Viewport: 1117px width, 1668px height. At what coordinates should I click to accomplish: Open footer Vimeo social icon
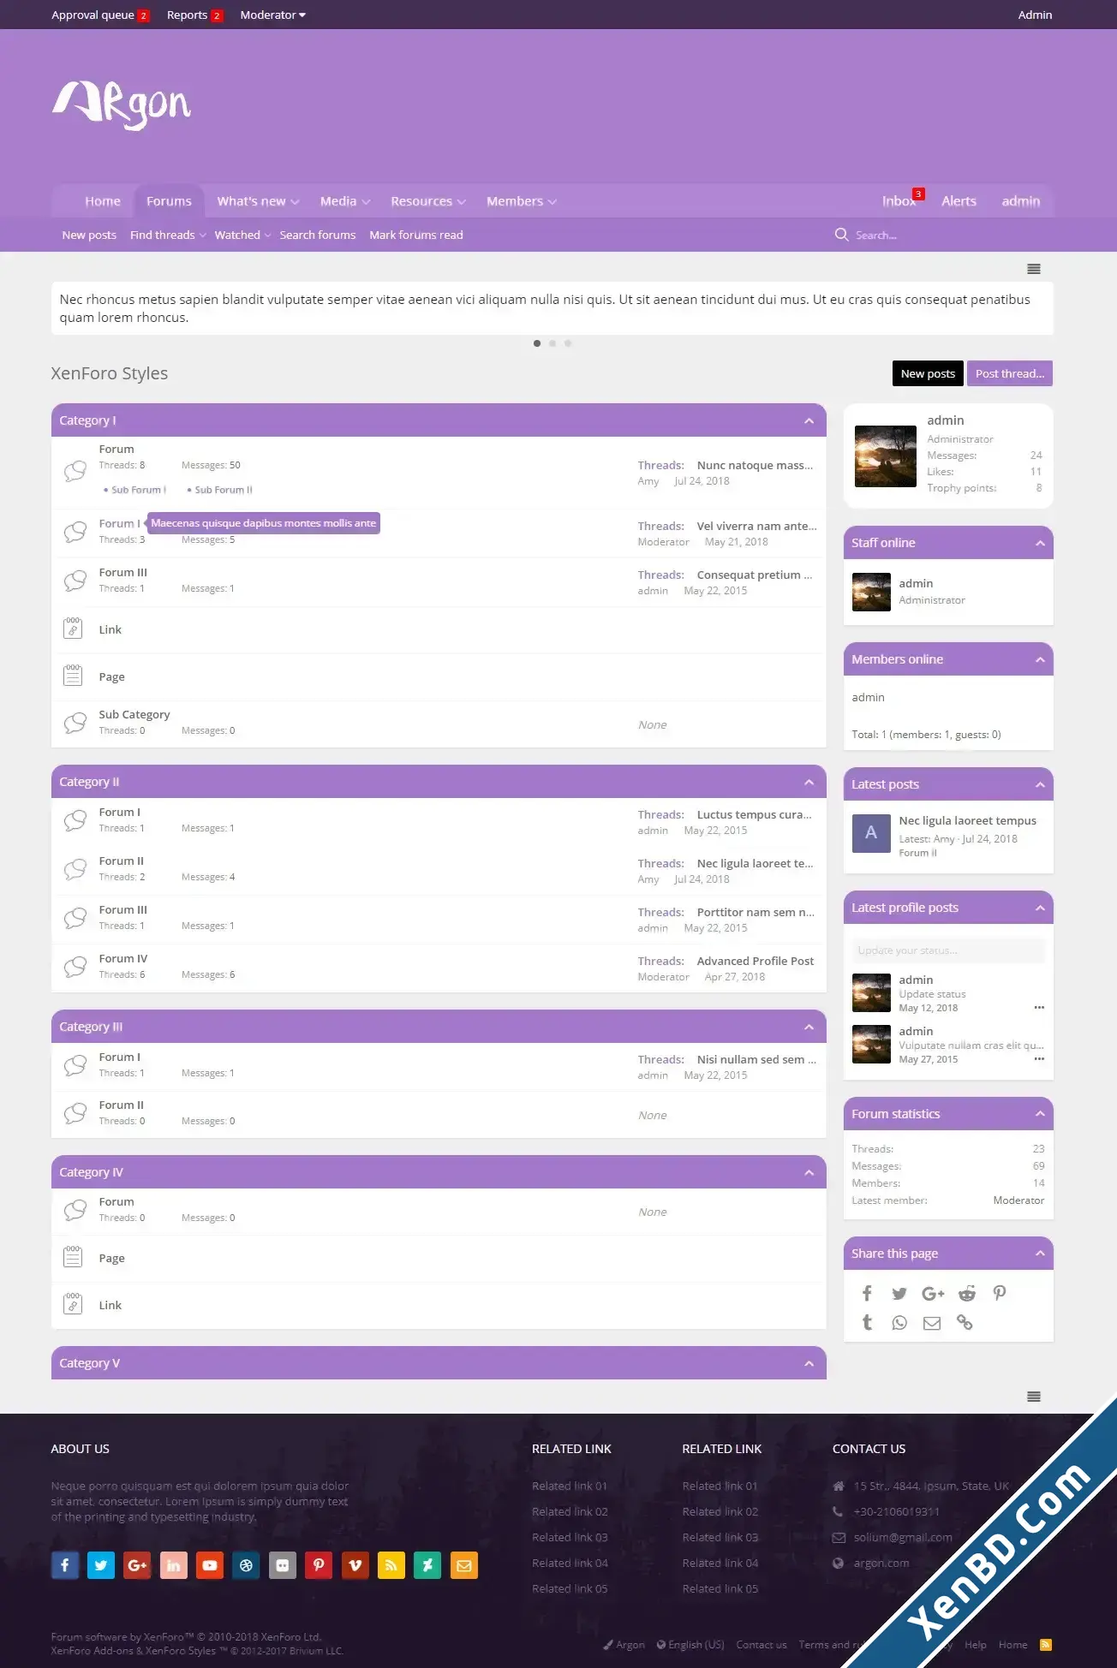pyautogui.click(x=355, y=1565)
